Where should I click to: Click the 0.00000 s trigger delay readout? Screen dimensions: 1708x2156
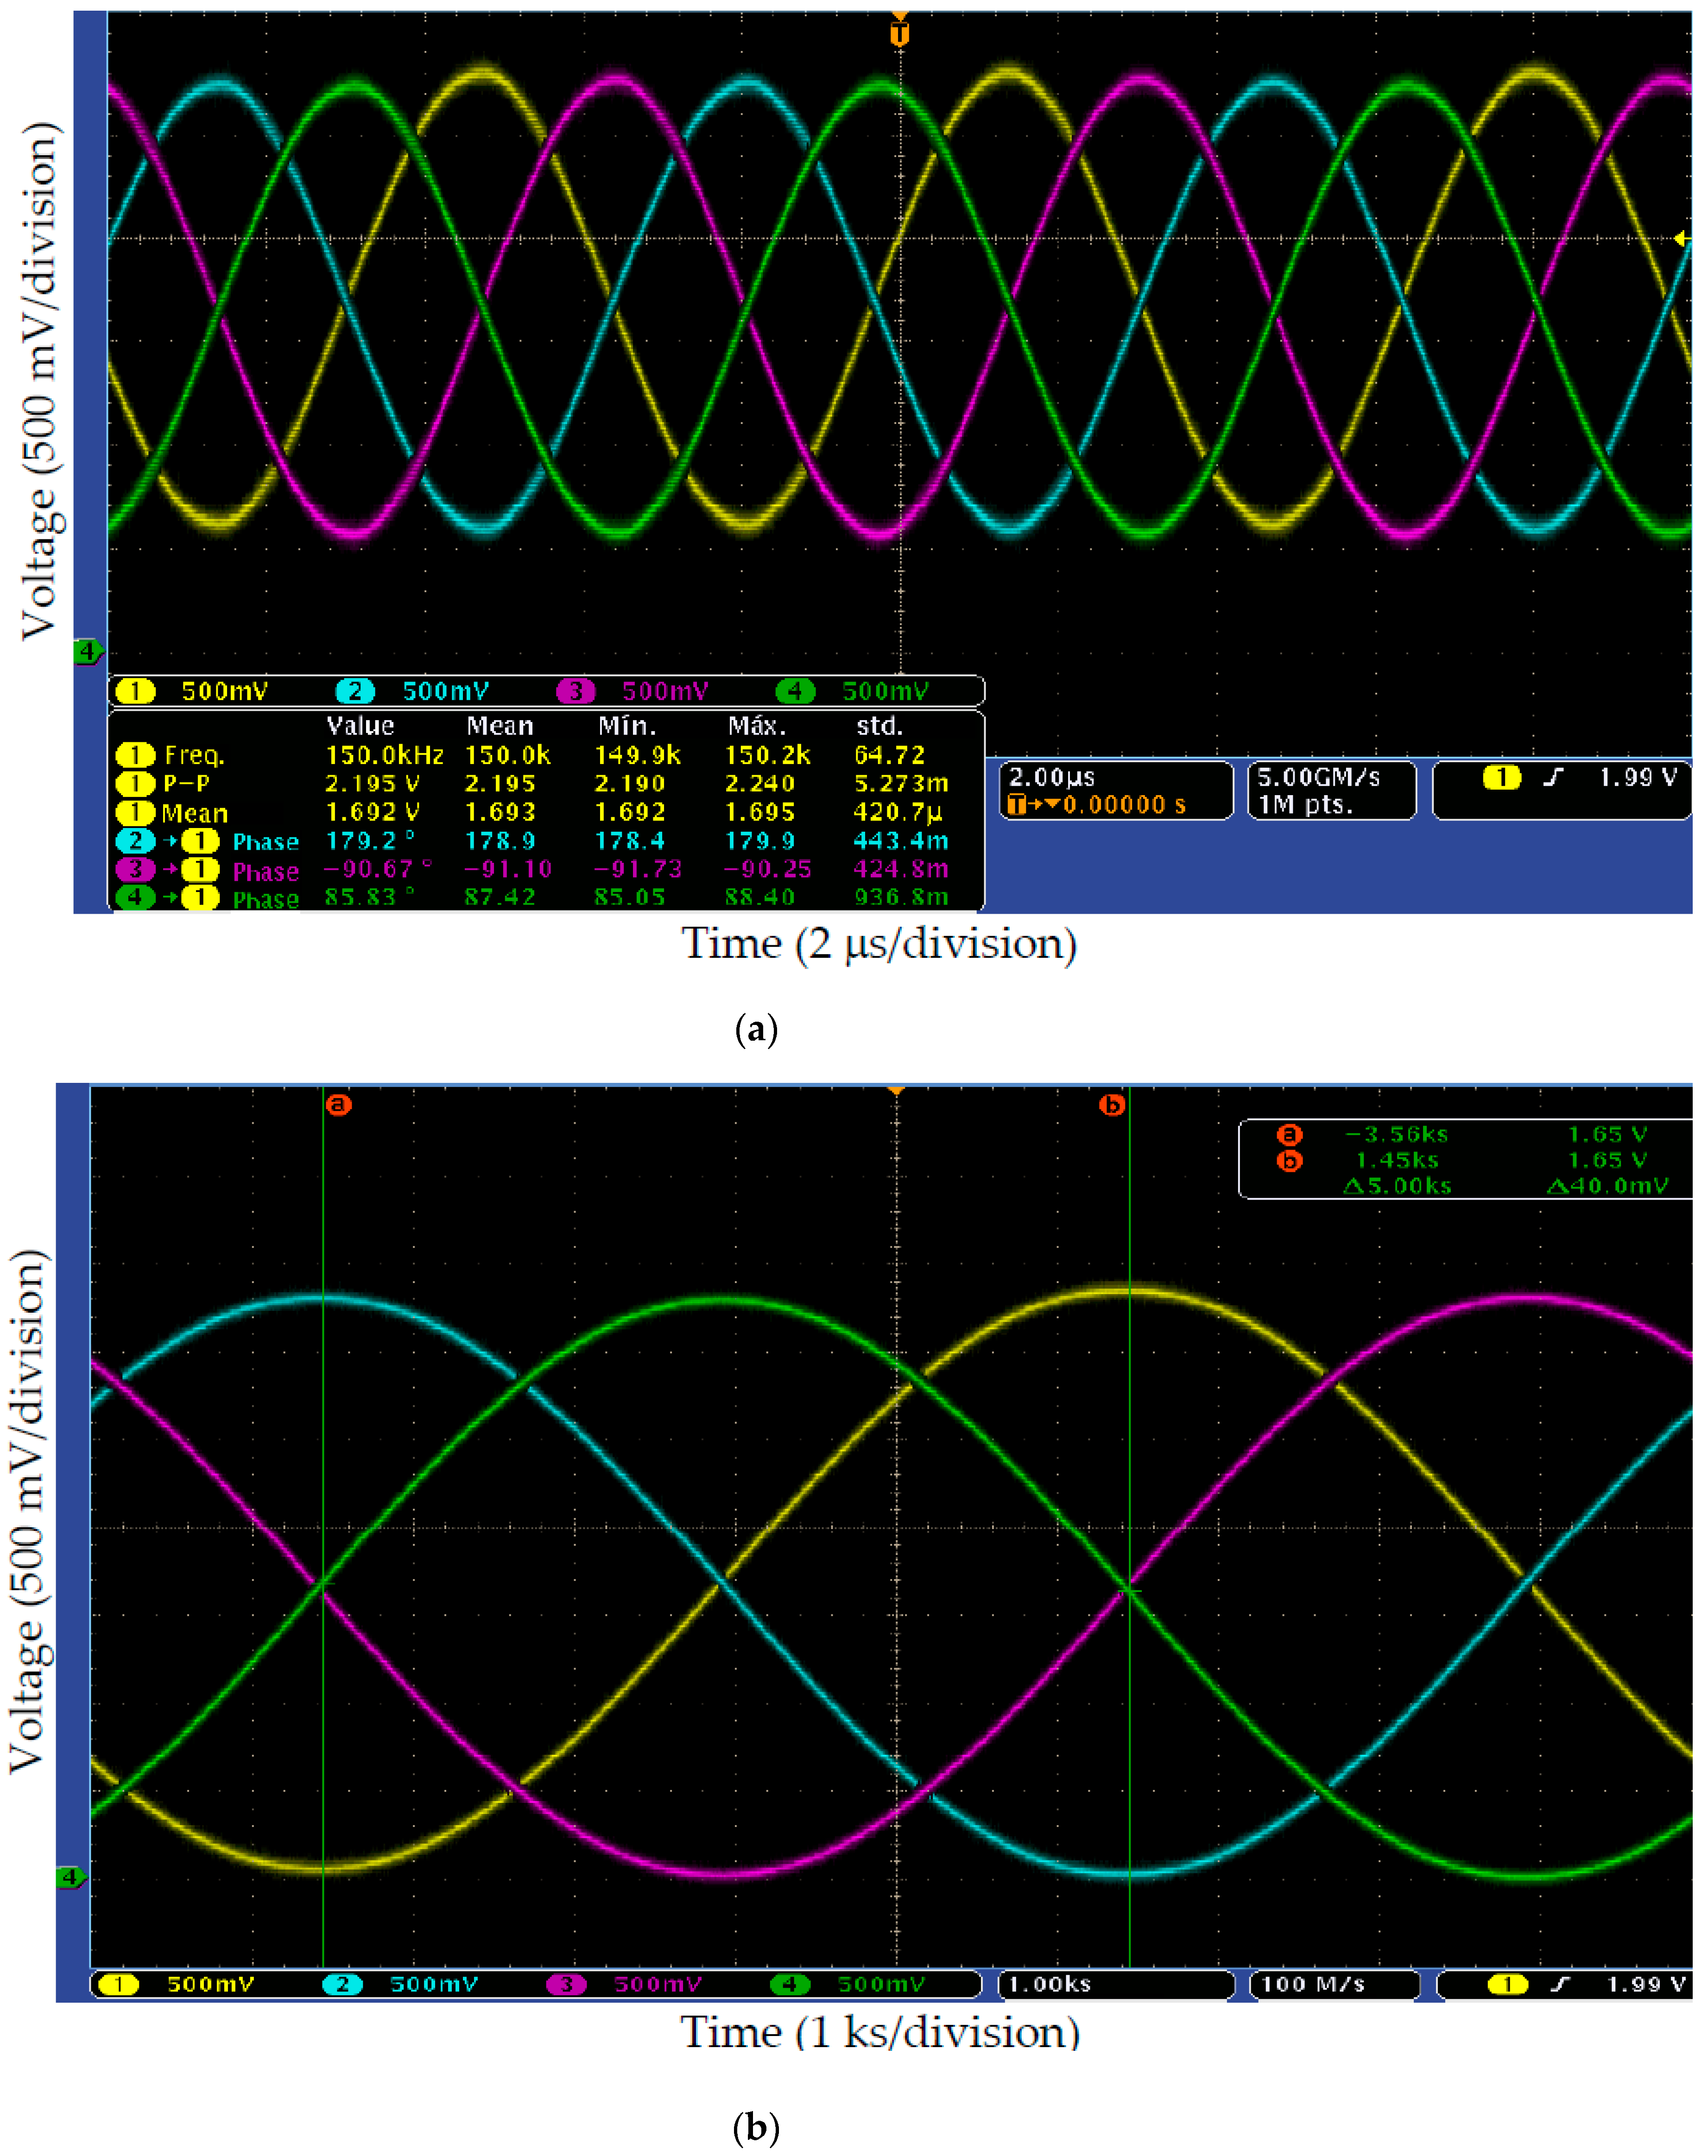click(1124, 805)
